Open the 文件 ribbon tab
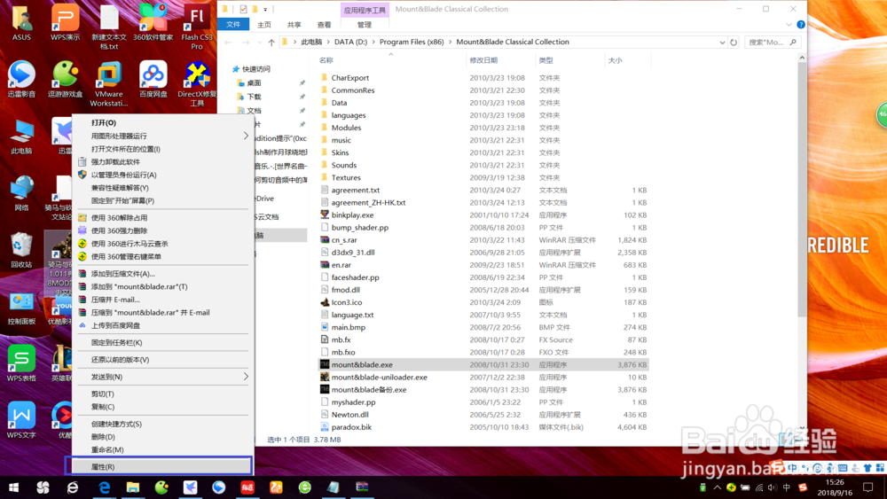Viewport: 887px width, 499px height. point(233,24)
